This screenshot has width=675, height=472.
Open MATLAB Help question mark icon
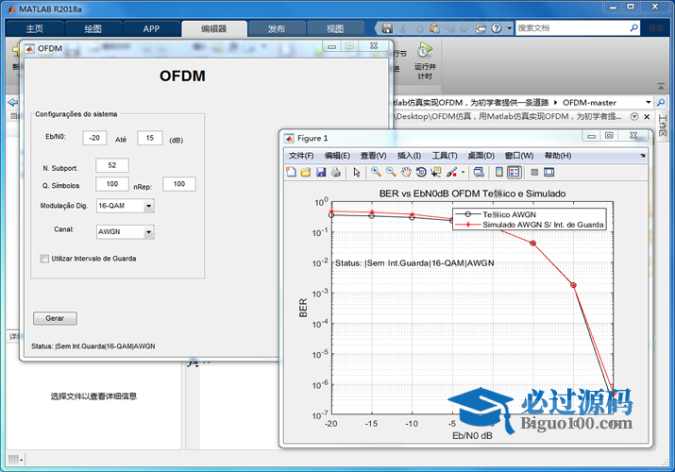pyautogui.click(x=497, y=28)
